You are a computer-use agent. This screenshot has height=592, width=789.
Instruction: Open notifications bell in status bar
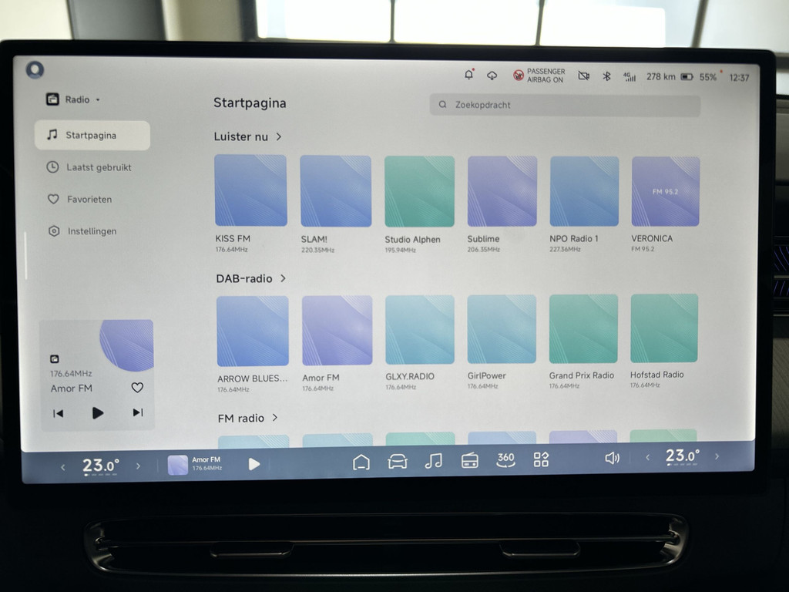point(468,75)
